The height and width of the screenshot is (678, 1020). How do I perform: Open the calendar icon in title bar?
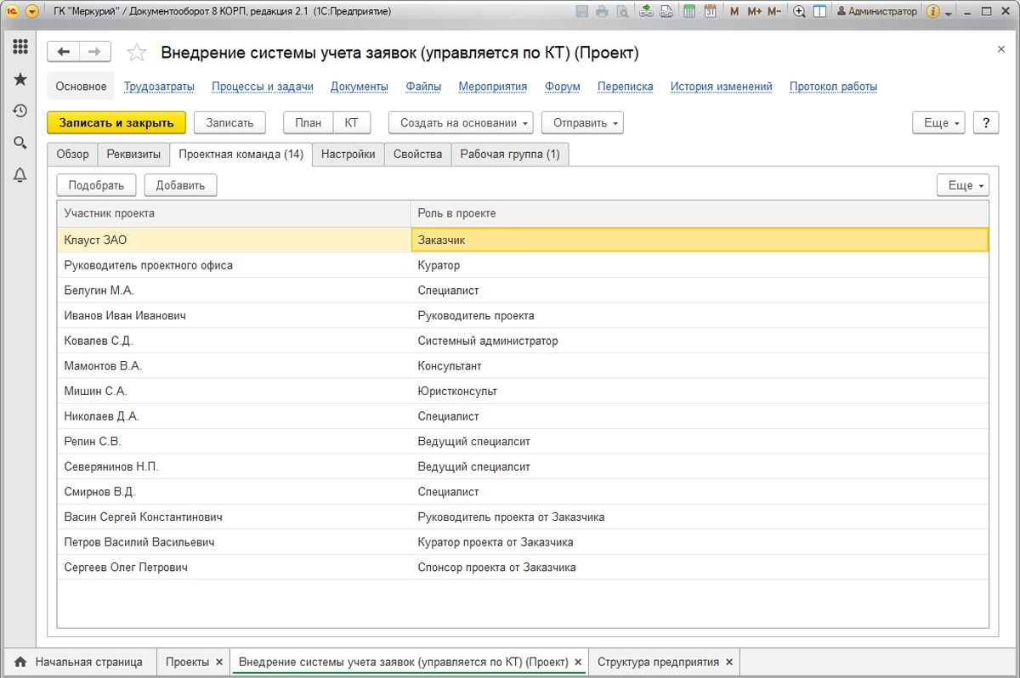click(x=710, y=12)
